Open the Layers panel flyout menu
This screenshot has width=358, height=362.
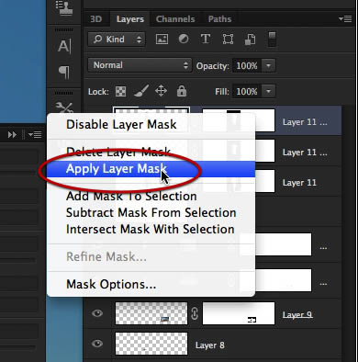[x=345, y=19]
